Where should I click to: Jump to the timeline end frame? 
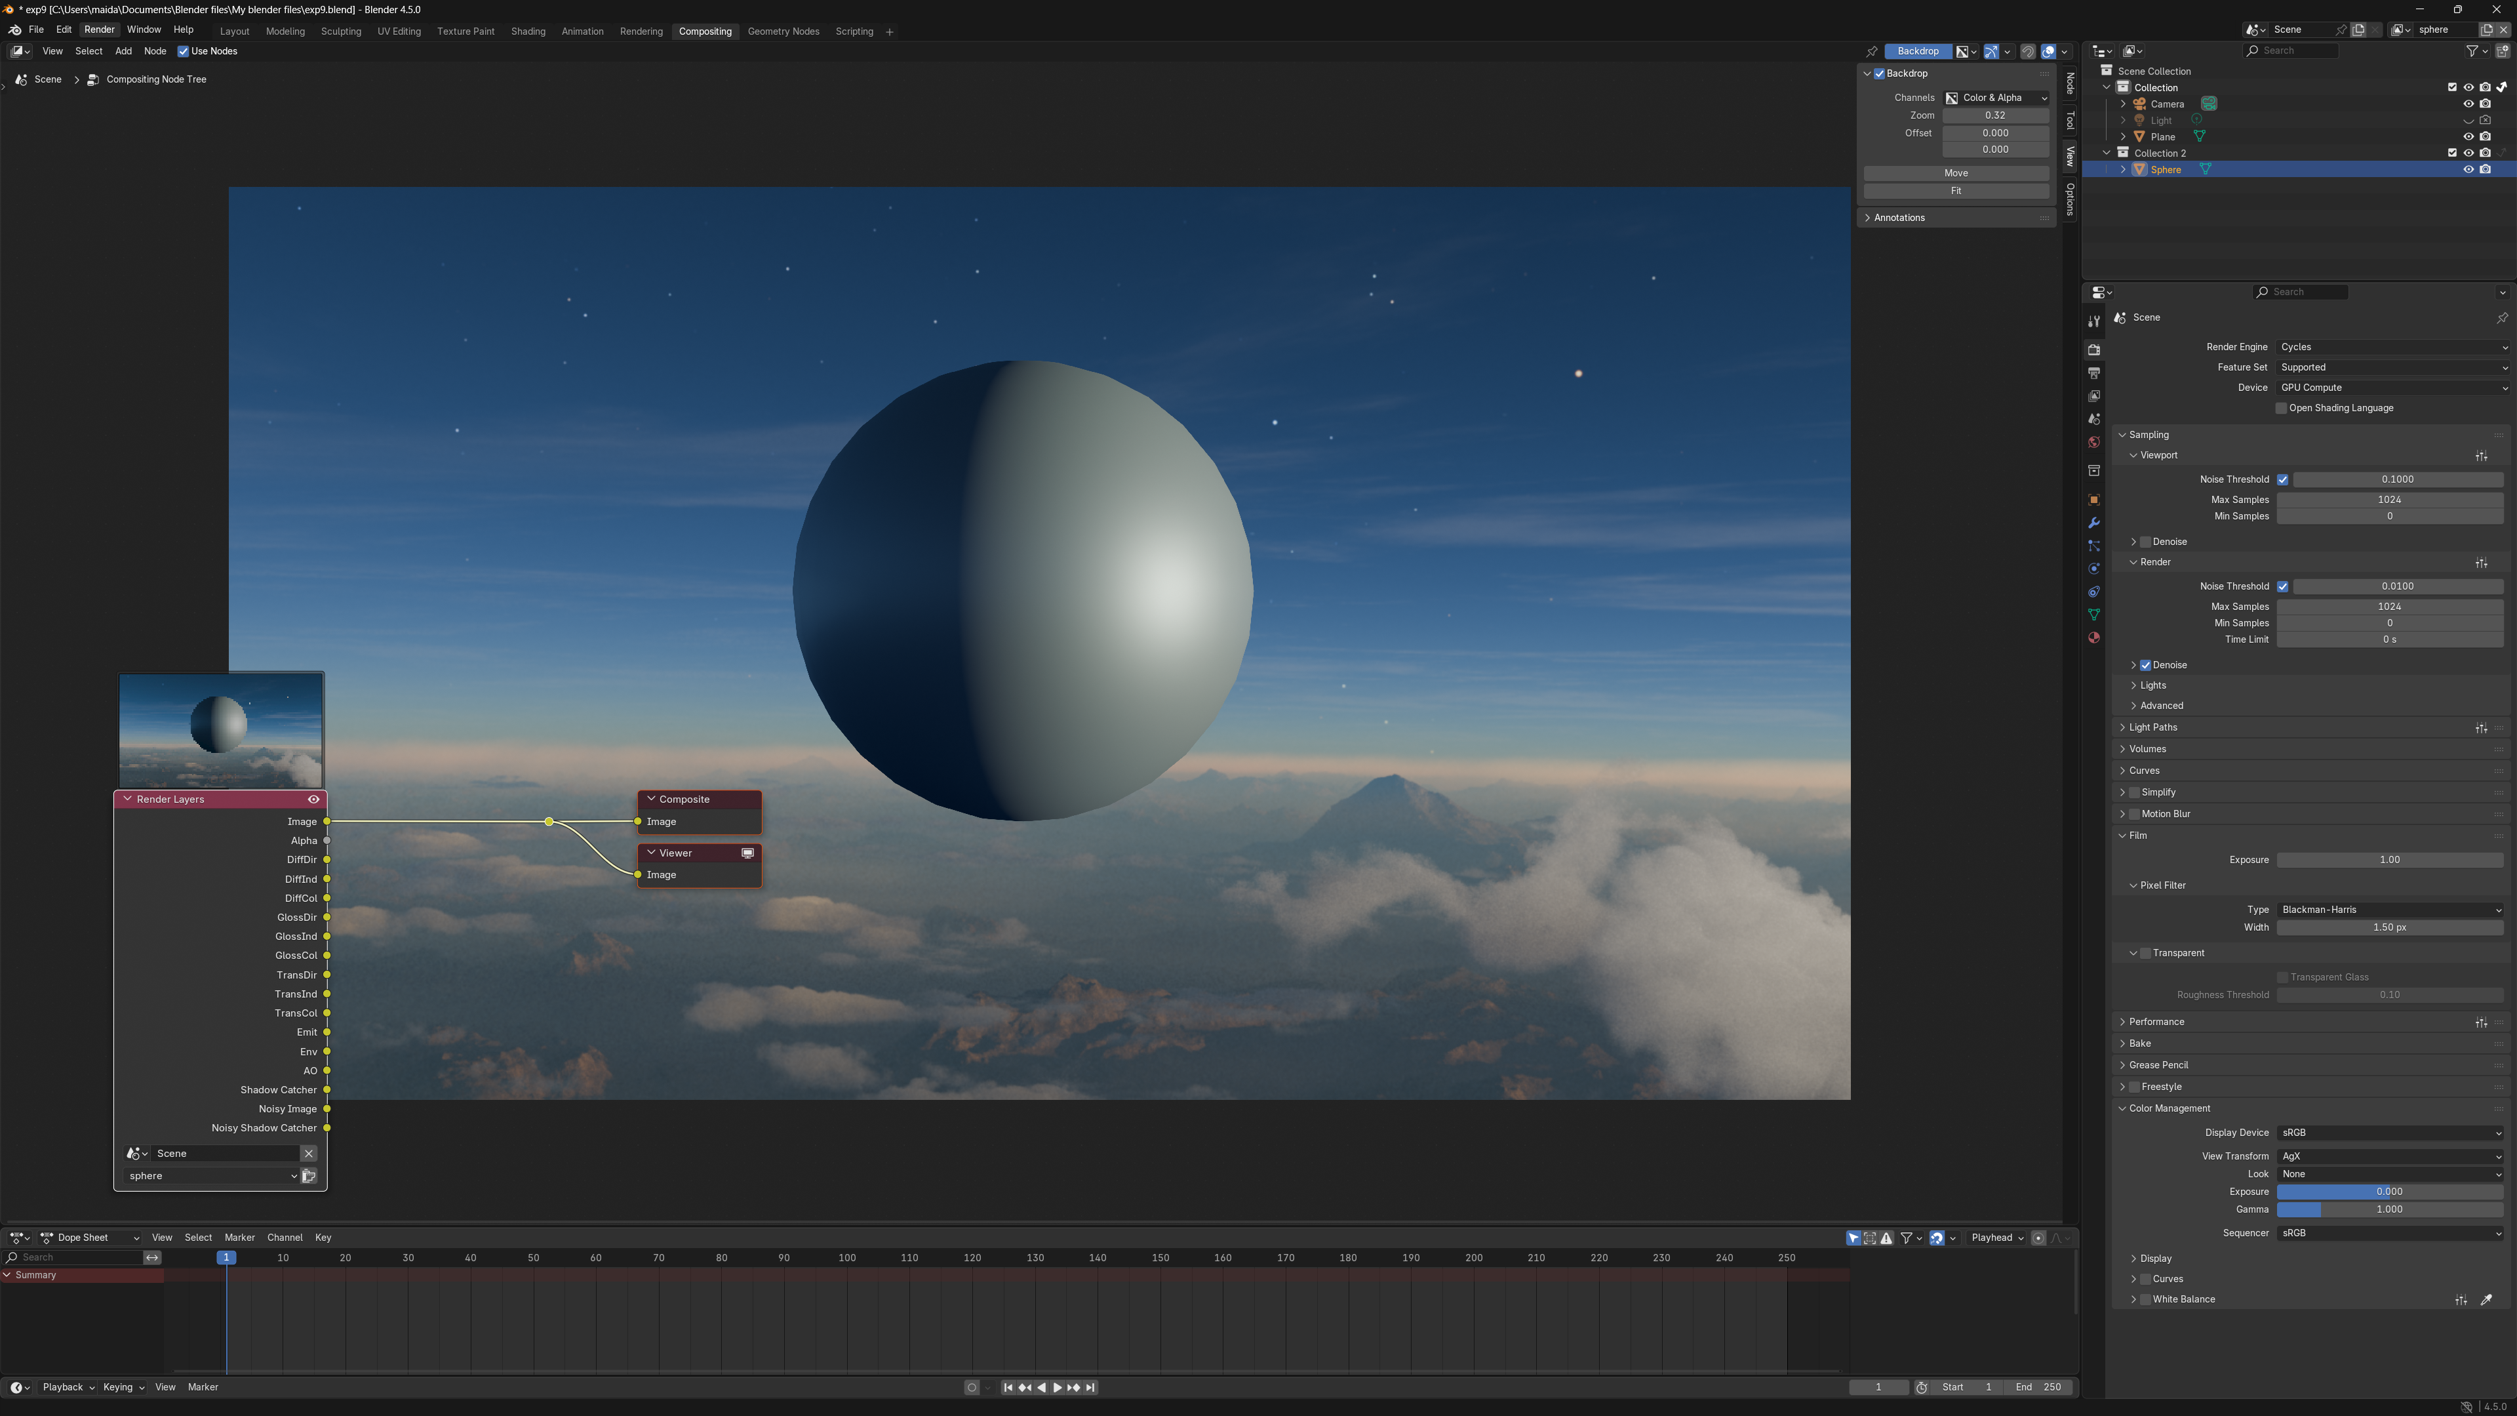click(x=1090, y=1388)
